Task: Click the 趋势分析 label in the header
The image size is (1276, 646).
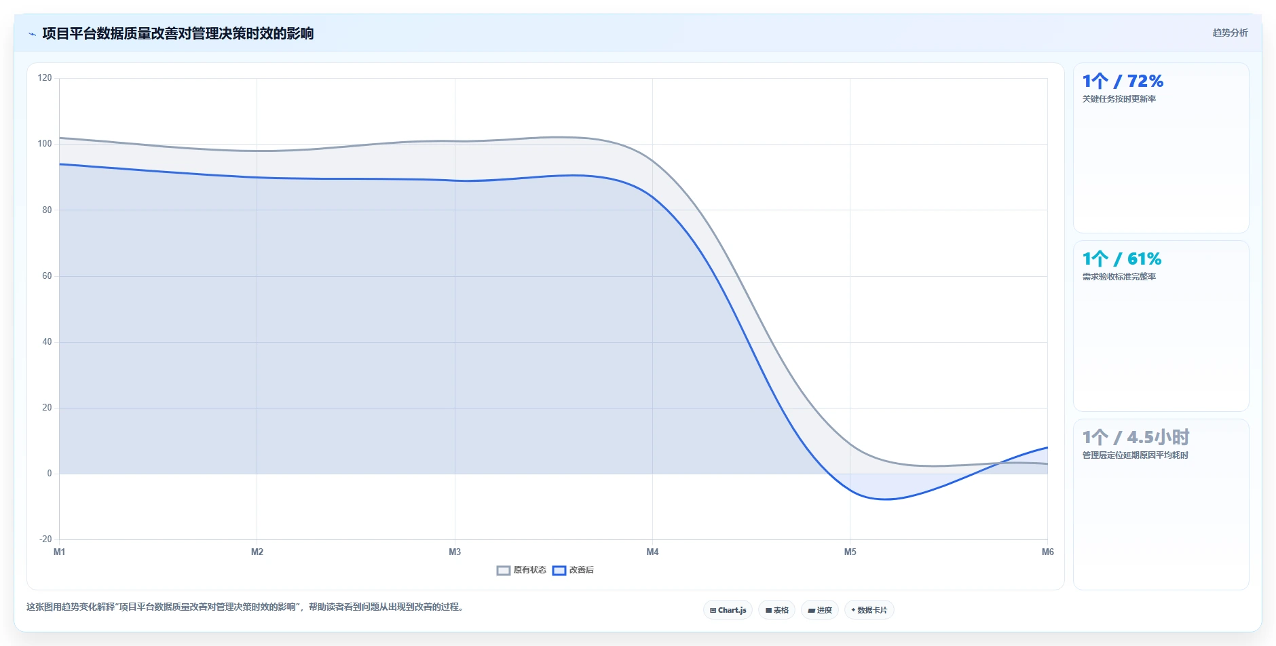Action: coord(1230,33)
